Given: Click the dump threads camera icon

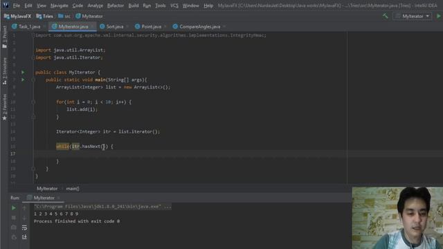Looking at the screenshot, I should (14, 228).
